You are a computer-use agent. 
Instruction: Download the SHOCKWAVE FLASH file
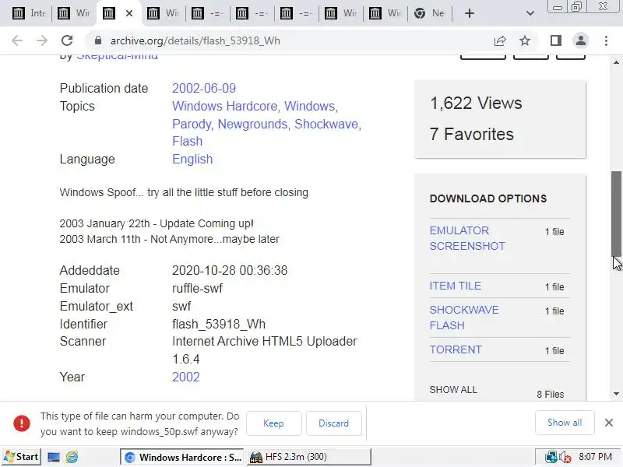pyautogui.click(x=464, y=318)
